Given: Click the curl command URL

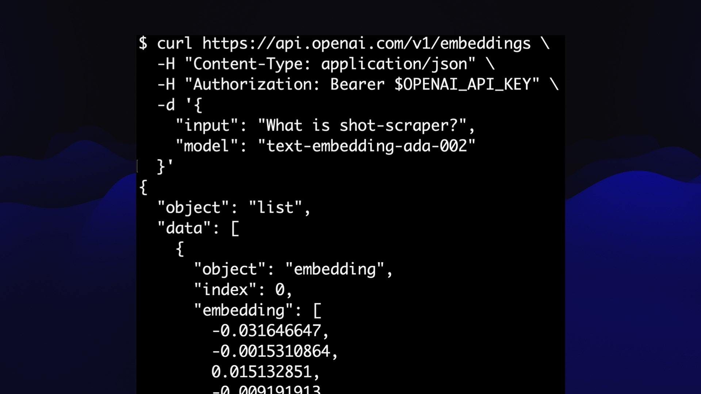Looking at the screenshot, I should 366,43.
